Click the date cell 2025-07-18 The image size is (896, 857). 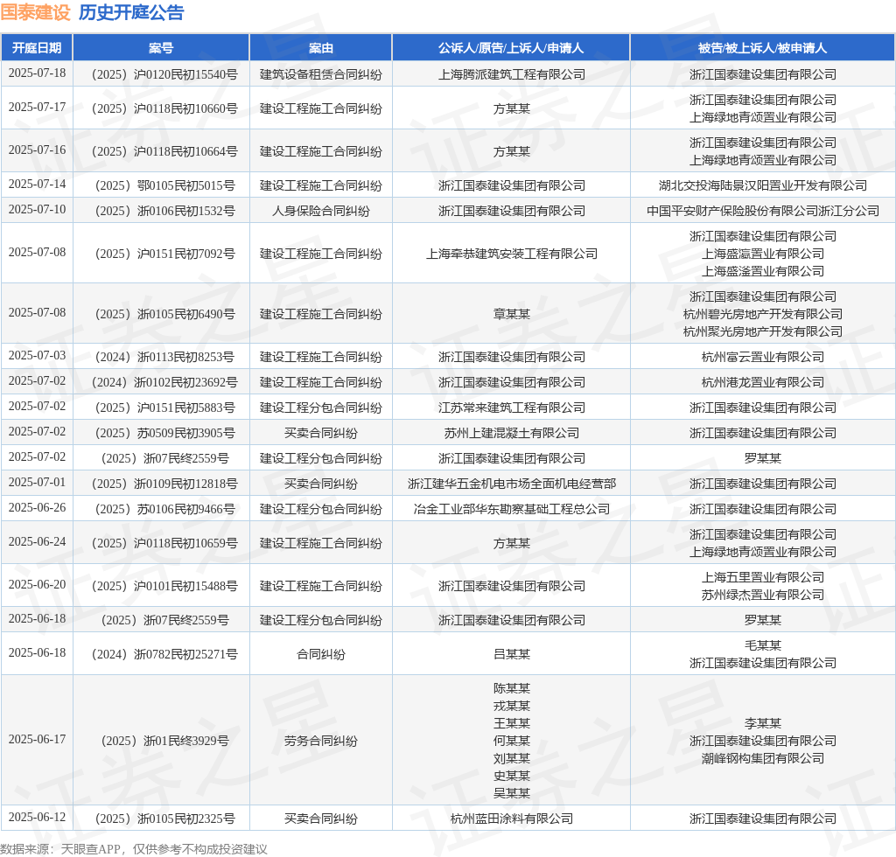click(37, 73)
